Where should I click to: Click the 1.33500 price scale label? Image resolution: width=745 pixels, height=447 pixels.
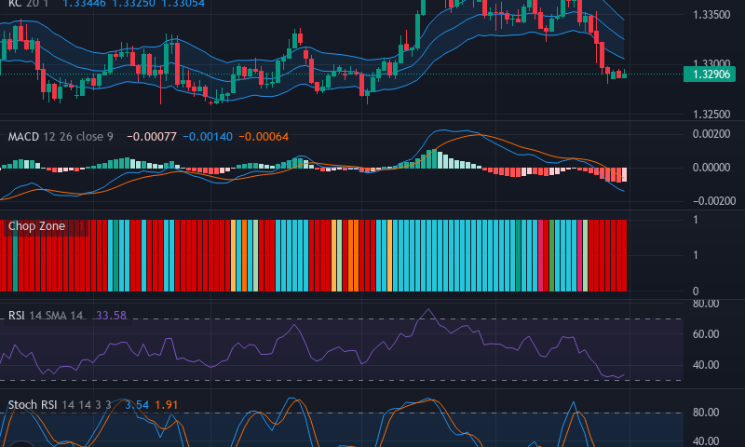(711, 15)
